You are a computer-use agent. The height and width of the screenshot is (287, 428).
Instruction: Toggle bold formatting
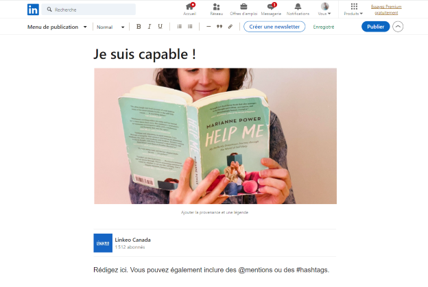pos(139,27)
